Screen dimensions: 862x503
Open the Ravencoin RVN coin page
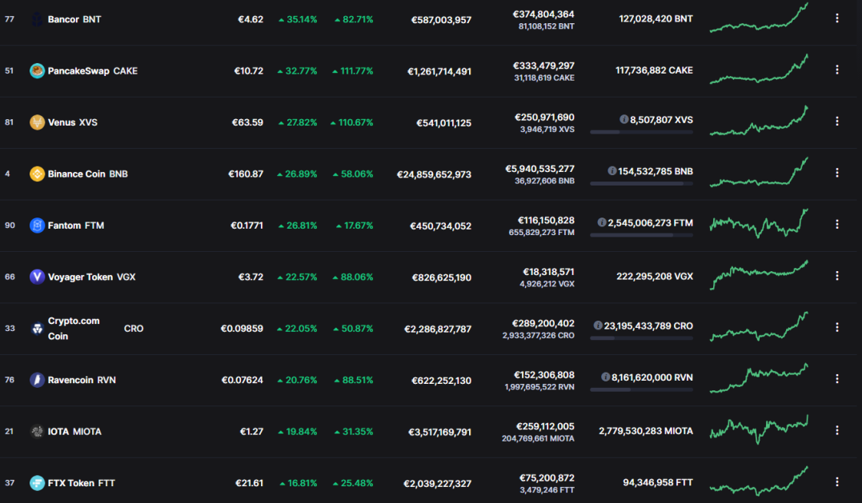82,380
